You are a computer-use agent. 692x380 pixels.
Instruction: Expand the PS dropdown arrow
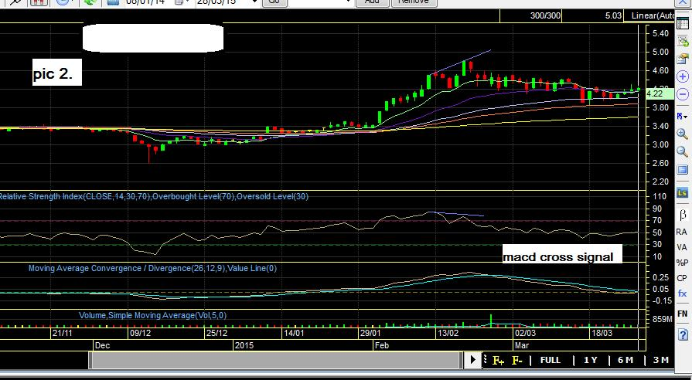[685, 117]
